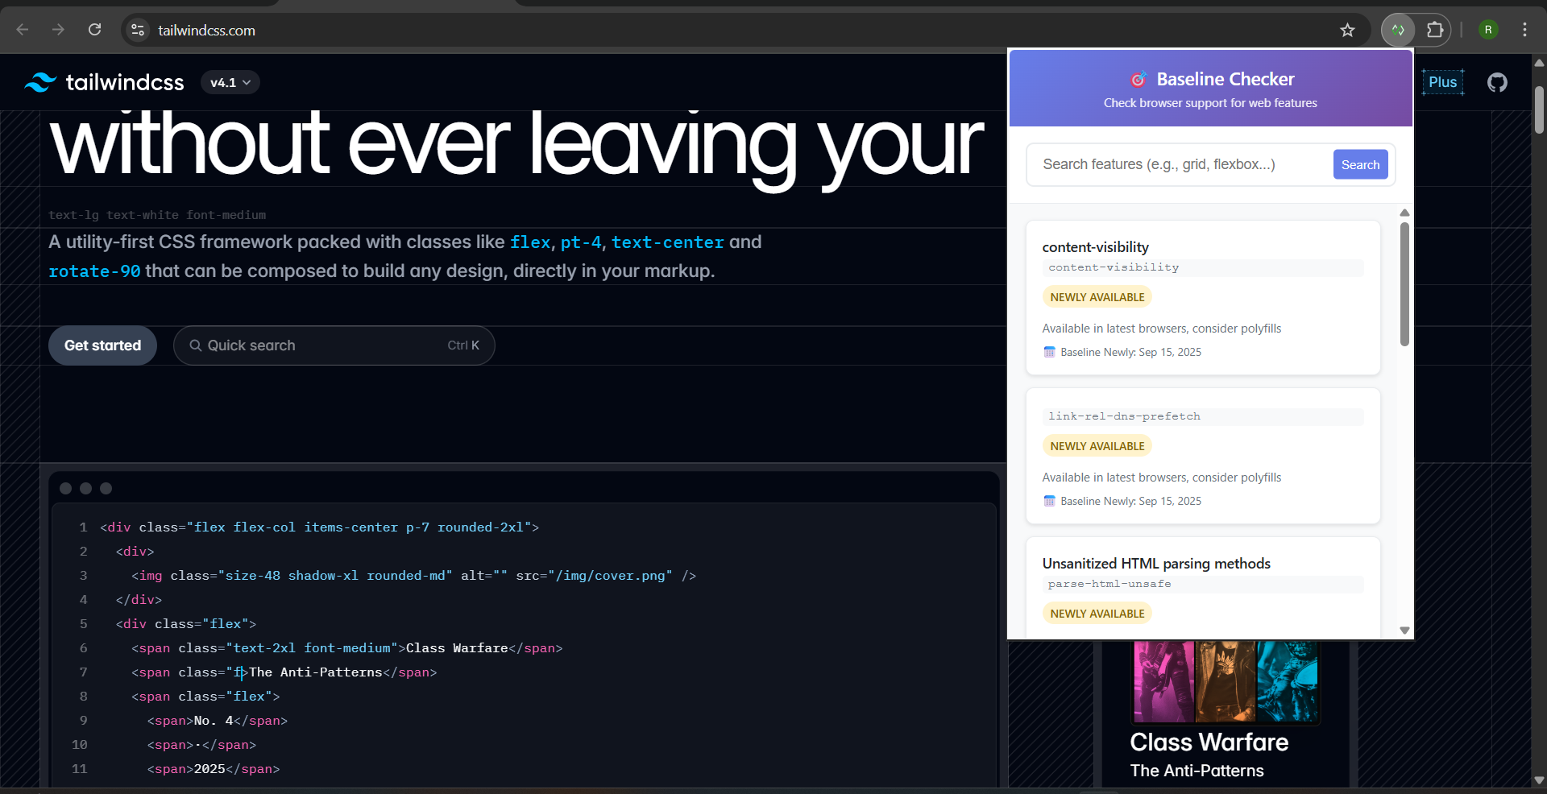1547x794 pixels.
Task: Click the Ctrl K shortcut hint
Action: pyautogui.click(x=463, y=345)
